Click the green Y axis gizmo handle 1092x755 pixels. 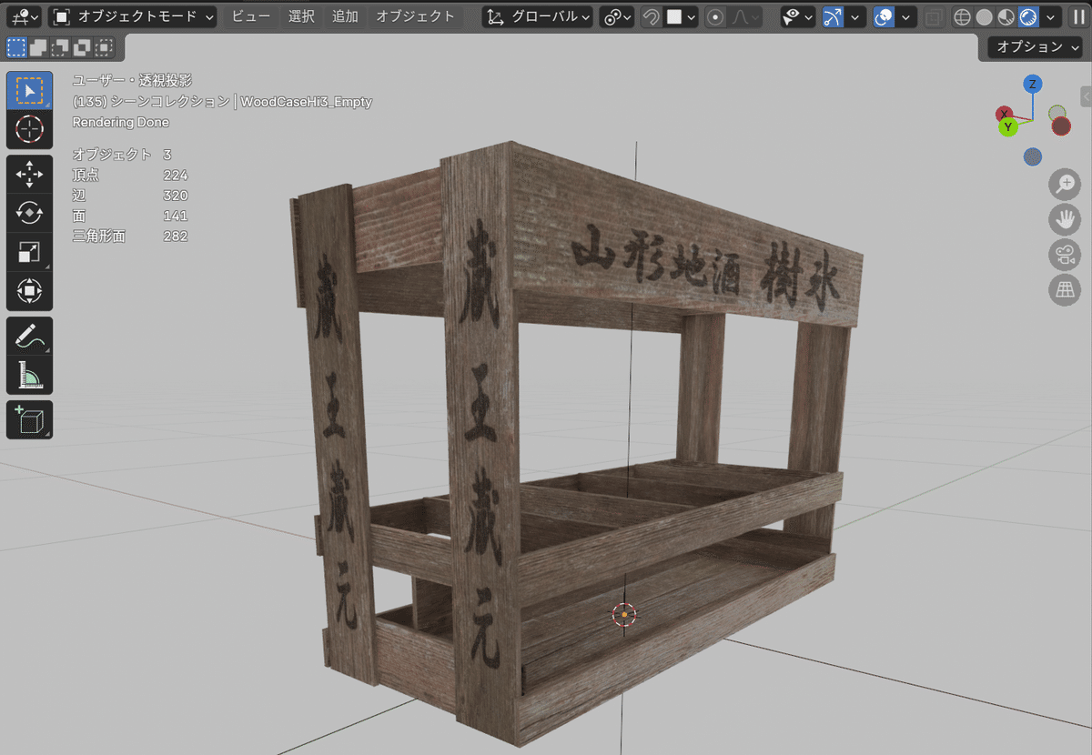[x=1008, y=127]
